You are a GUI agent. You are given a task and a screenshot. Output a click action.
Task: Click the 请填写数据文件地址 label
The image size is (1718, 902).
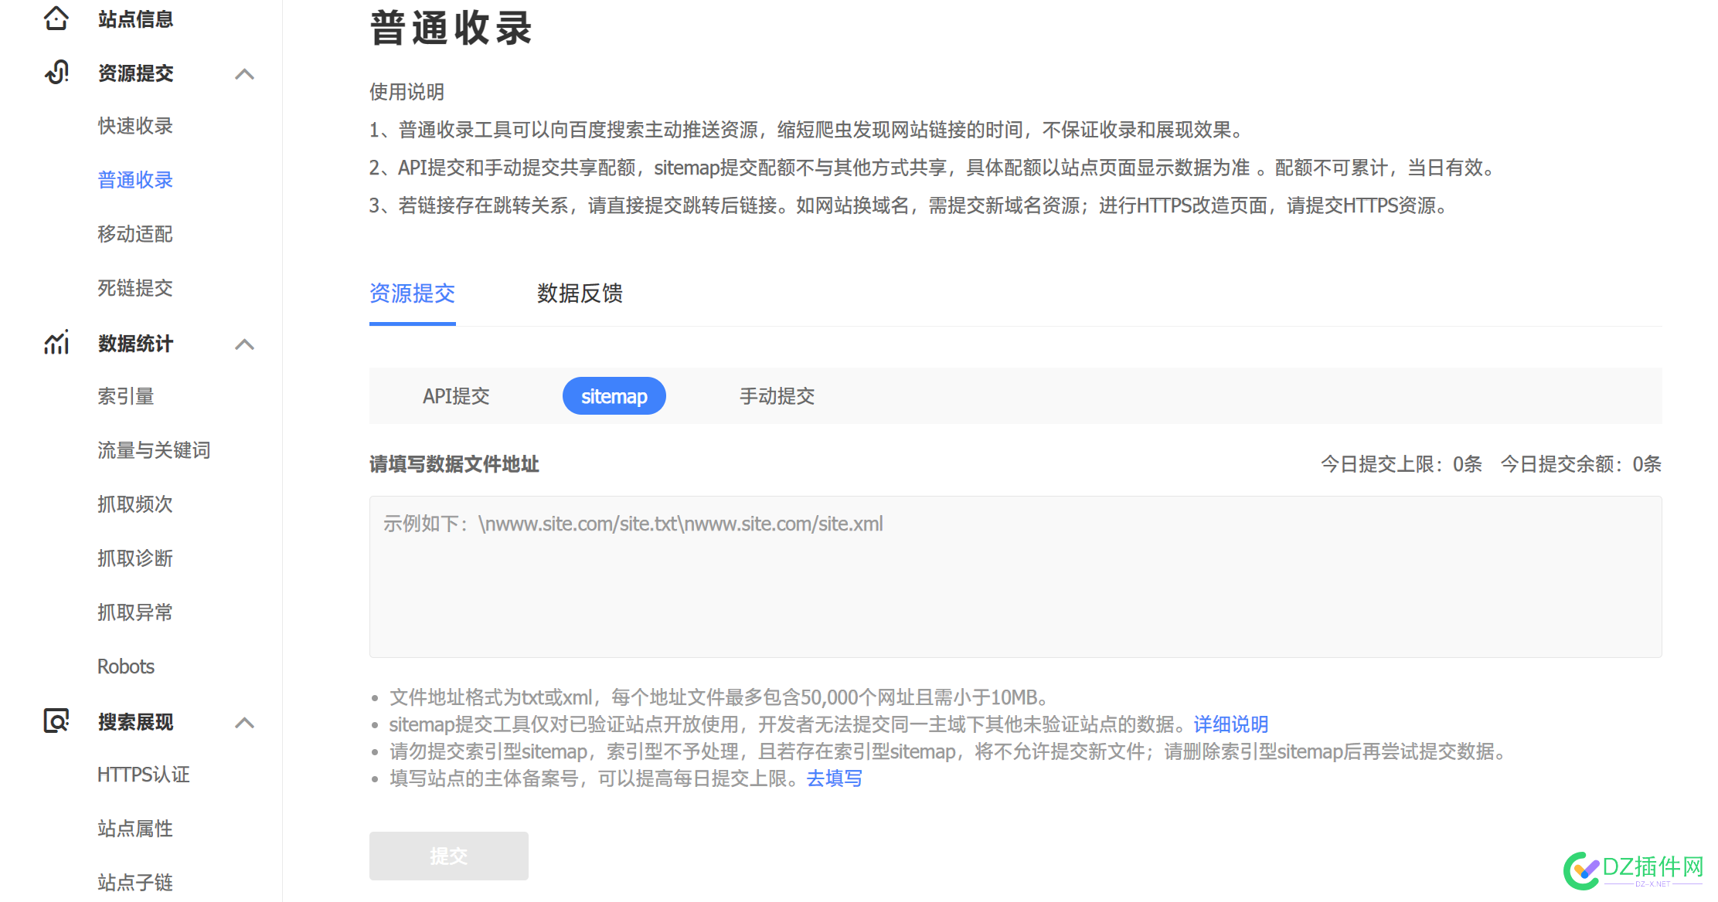(x=454, y=464)
